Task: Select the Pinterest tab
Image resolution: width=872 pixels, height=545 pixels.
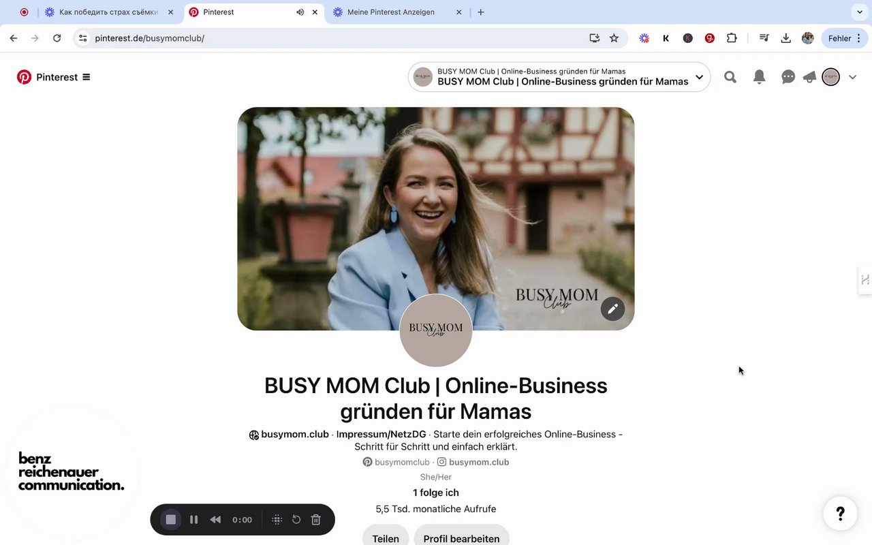Action: point(253,12)
